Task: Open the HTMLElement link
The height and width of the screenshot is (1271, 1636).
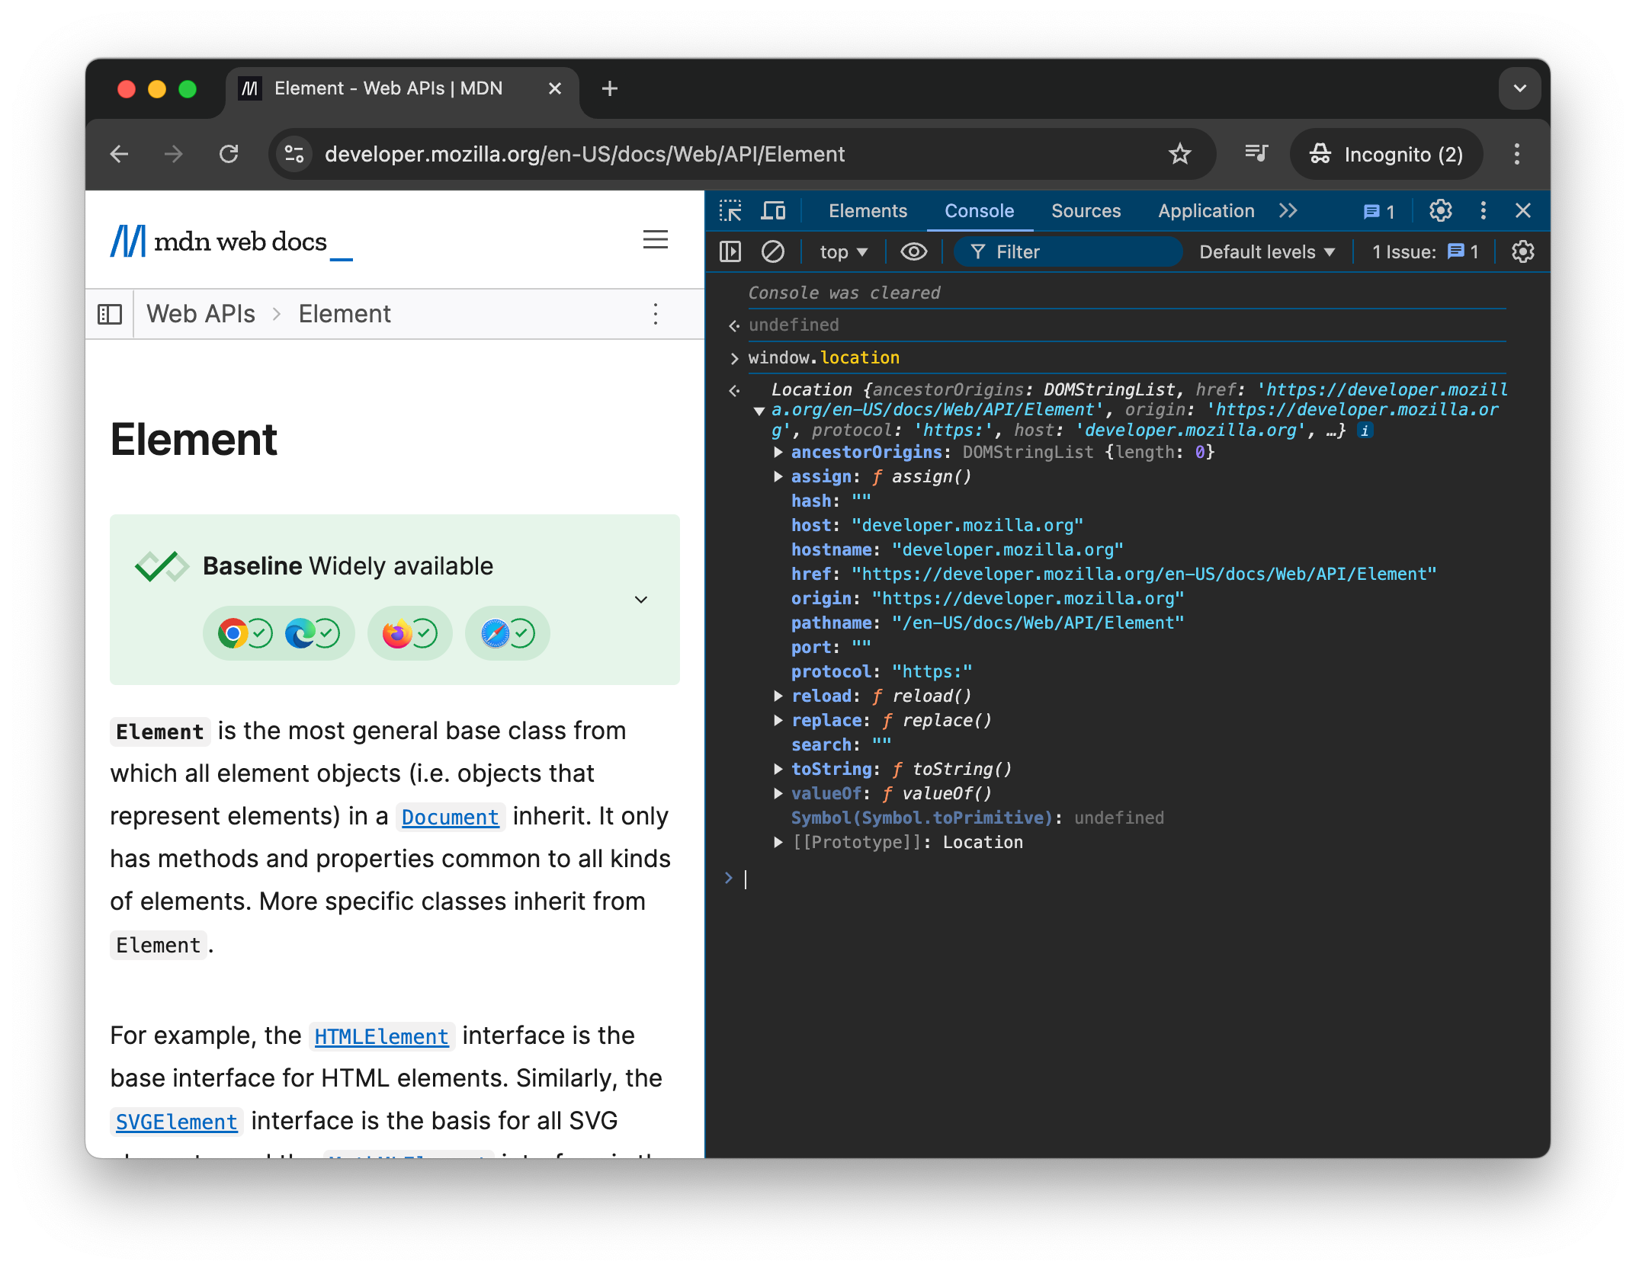Action: click(381, 1037)
